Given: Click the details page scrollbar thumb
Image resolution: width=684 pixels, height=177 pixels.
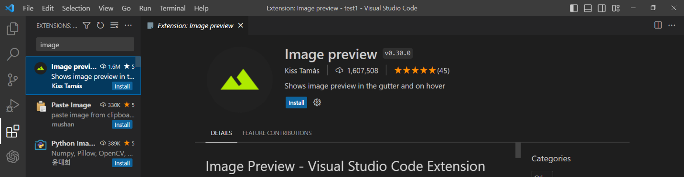Looking at the screenshot, I should point(518,150).
